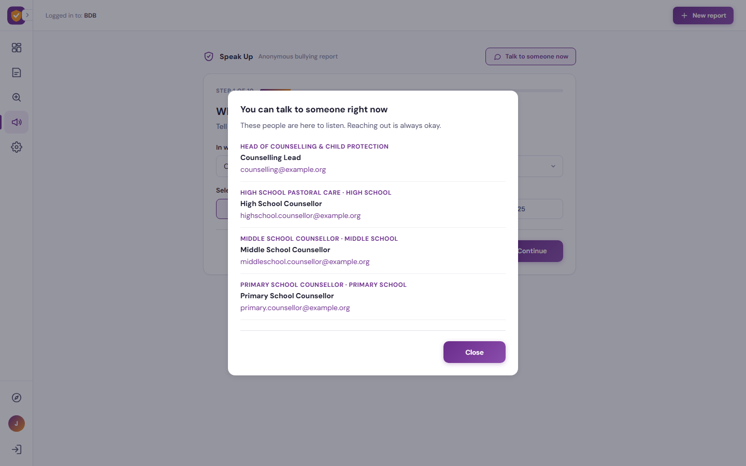Expand the sidebar with the chevron toggle
The image size is (746, 466).
(27, 15)
